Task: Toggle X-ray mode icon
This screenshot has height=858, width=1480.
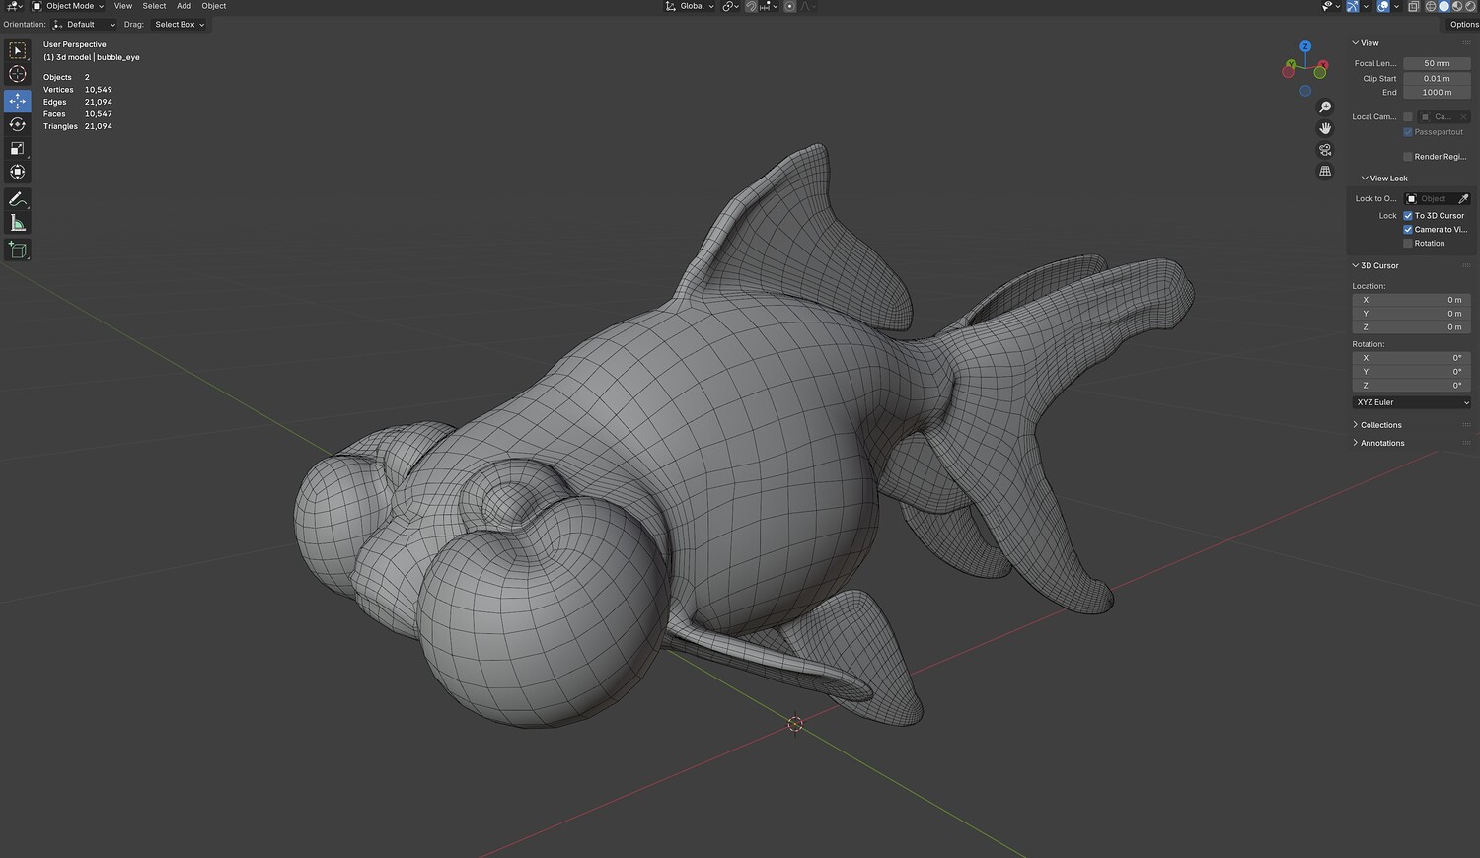Action: [x=1413, y=6]
